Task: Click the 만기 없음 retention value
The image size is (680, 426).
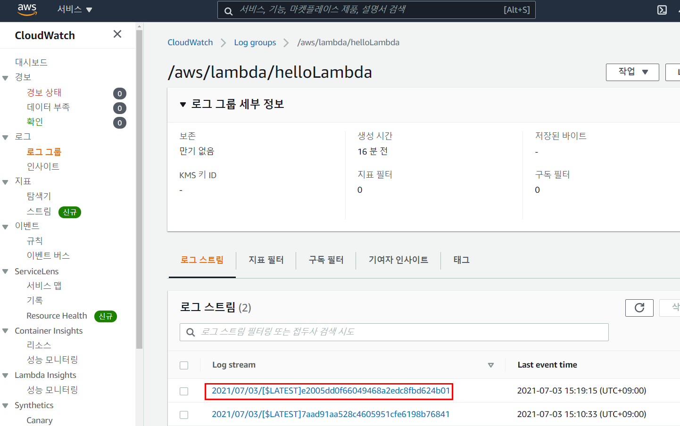Action: [x=197, y=151]
